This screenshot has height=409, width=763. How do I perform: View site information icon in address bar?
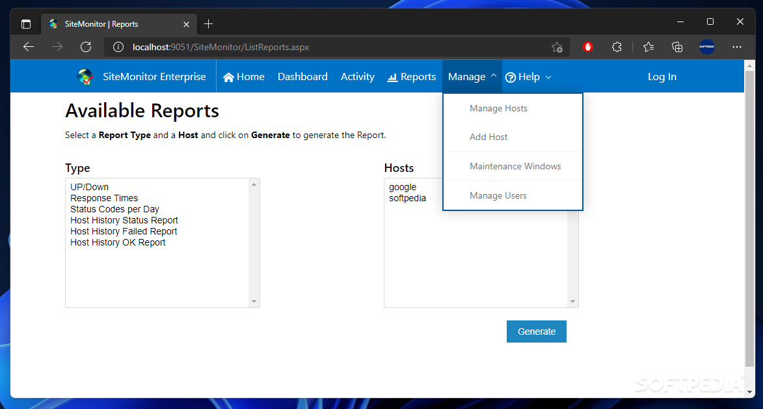[118, 48]
